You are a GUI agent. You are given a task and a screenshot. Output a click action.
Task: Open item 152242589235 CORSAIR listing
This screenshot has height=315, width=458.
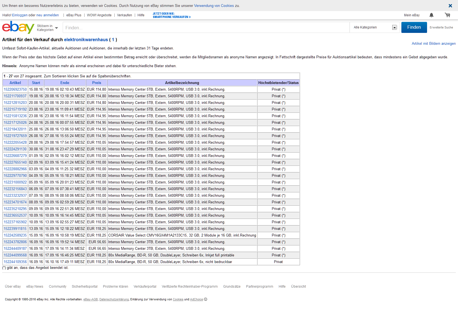click(x=15, y=235)
